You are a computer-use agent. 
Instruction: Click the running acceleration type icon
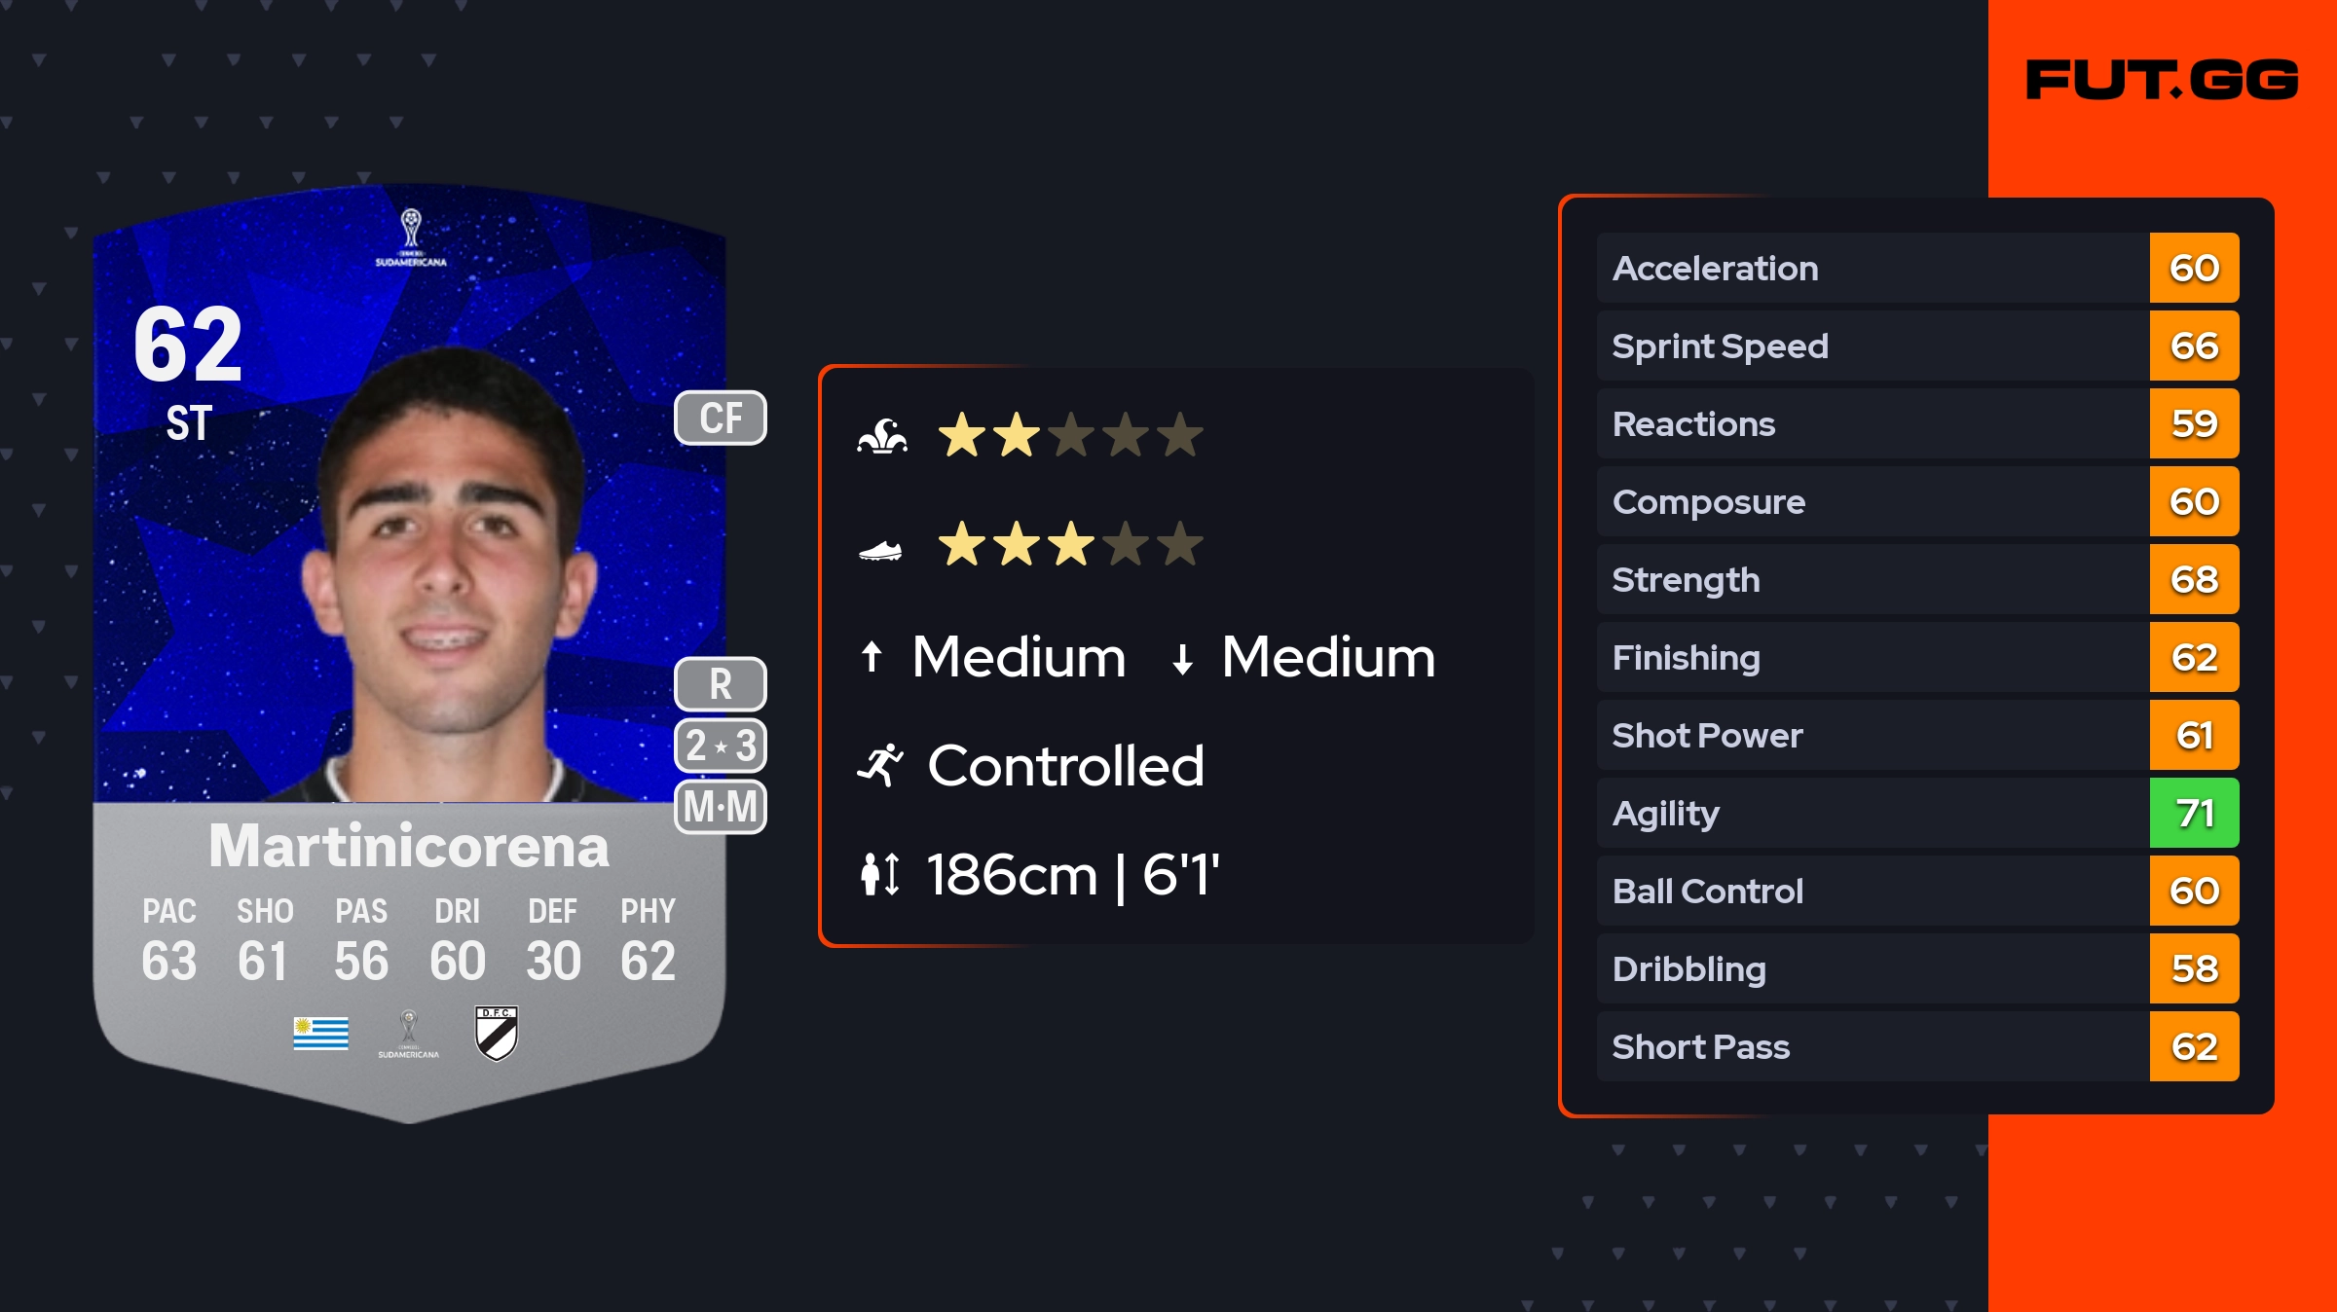click(x=880, y=765)
